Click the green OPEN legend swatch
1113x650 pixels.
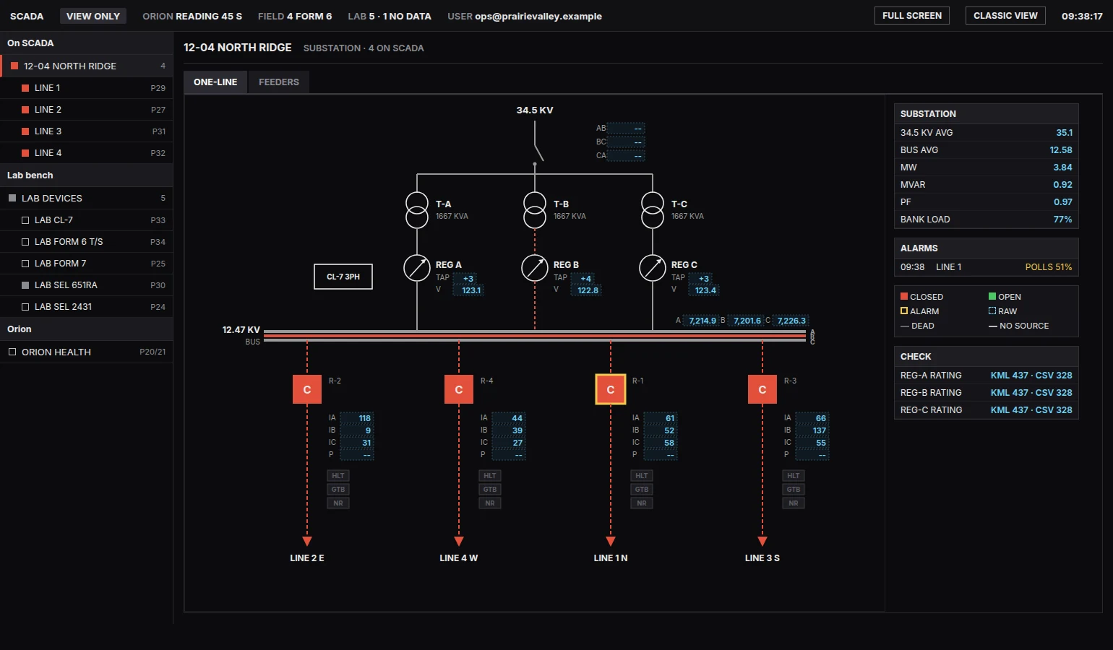pos(992,296)
